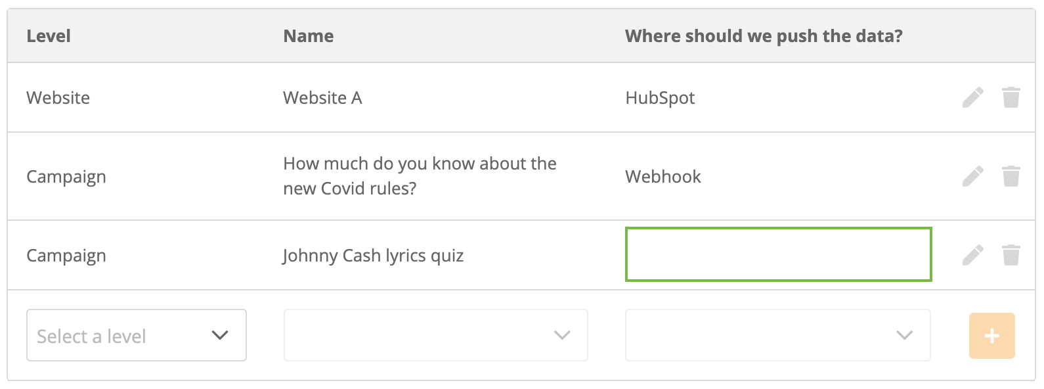Edit the Johnny Cash lyrics quiz row

click(x=973, y=255)
